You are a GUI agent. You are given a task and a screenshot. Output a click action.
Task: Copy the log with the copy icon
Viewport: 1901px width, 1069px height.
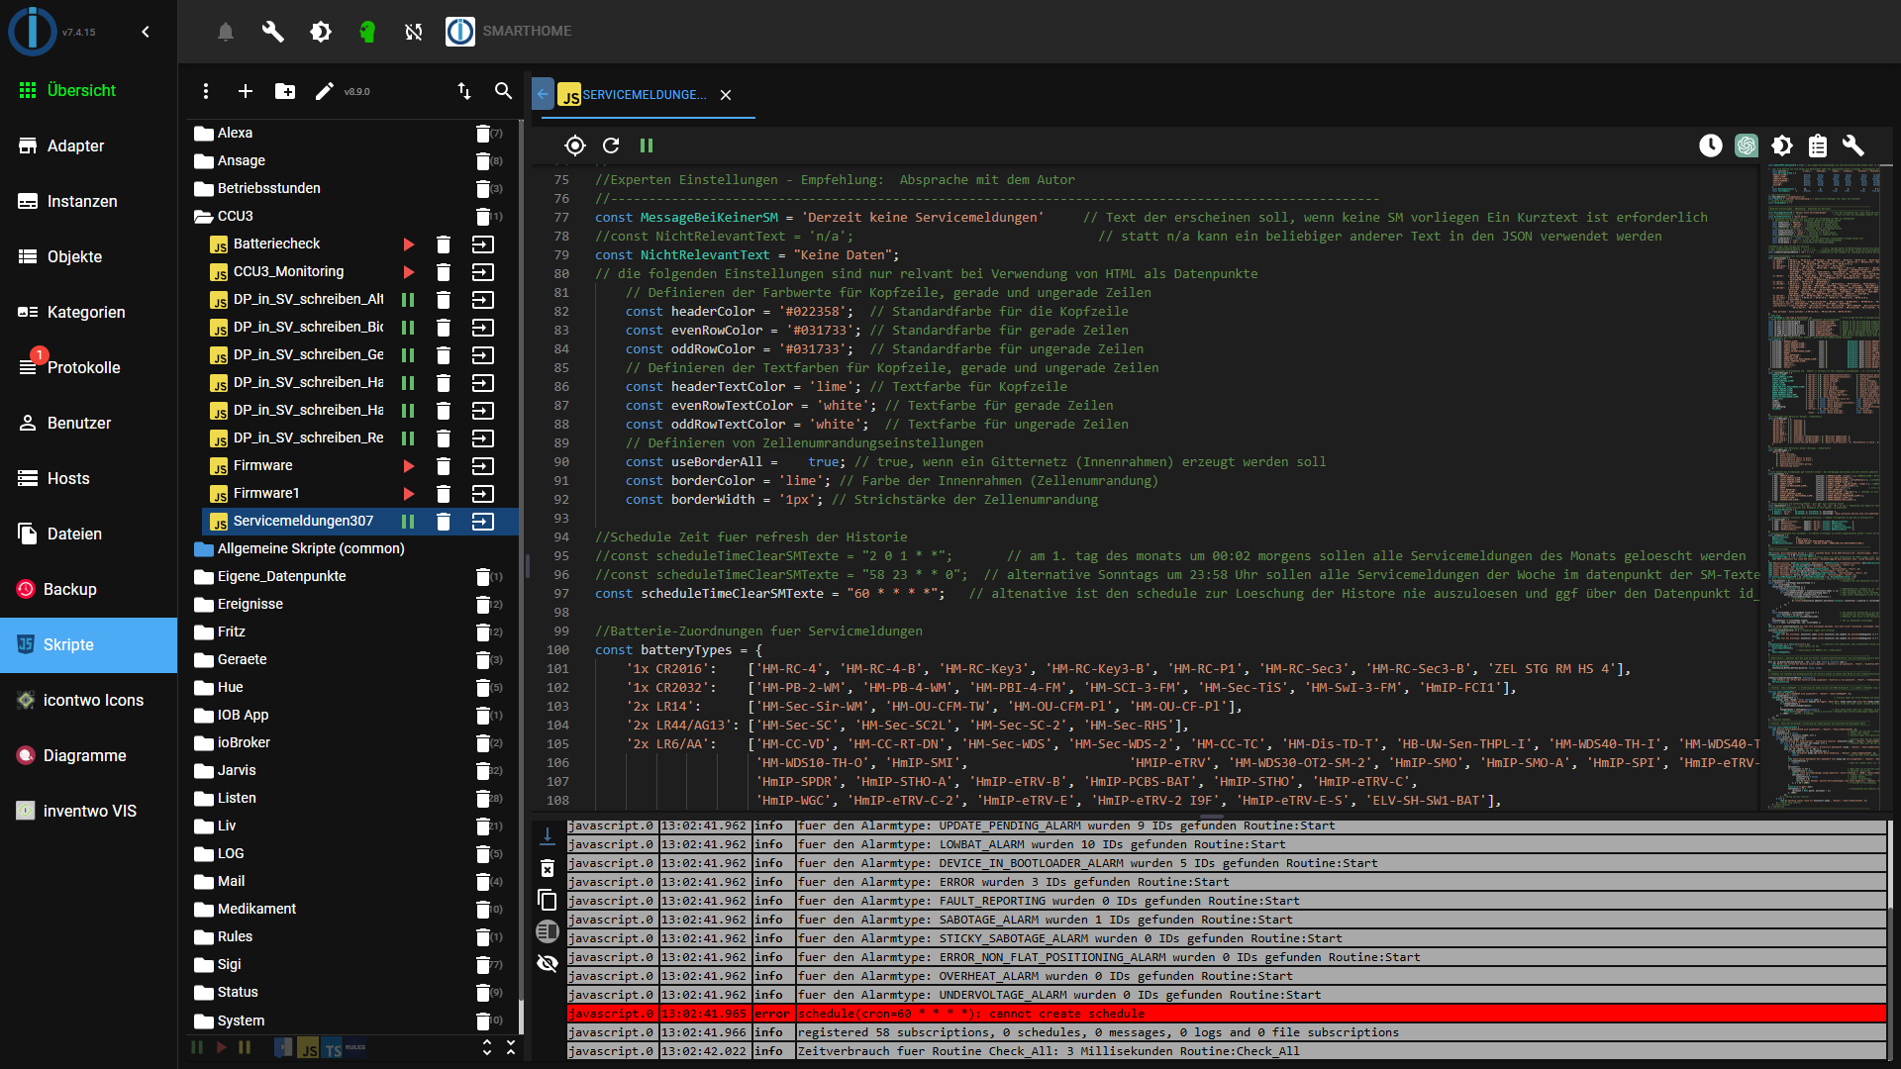(x=548, y=900)
